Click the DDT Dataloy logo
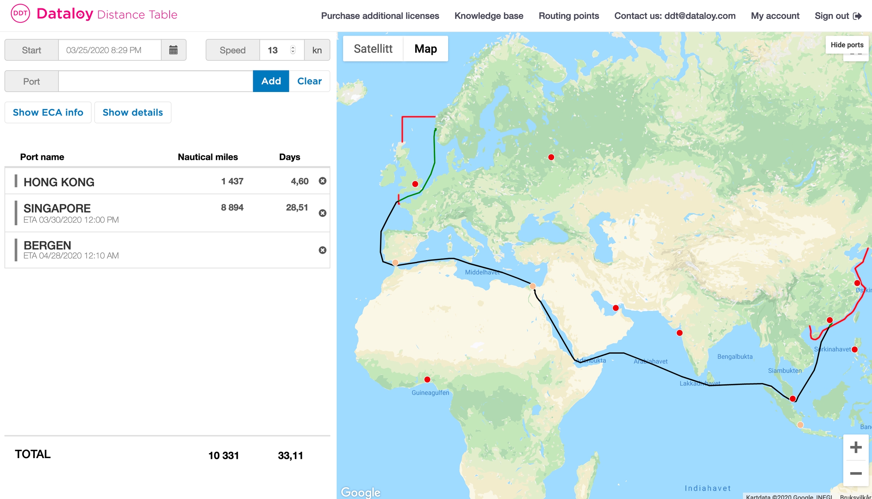The image size is (872, 499). [20, 14]
